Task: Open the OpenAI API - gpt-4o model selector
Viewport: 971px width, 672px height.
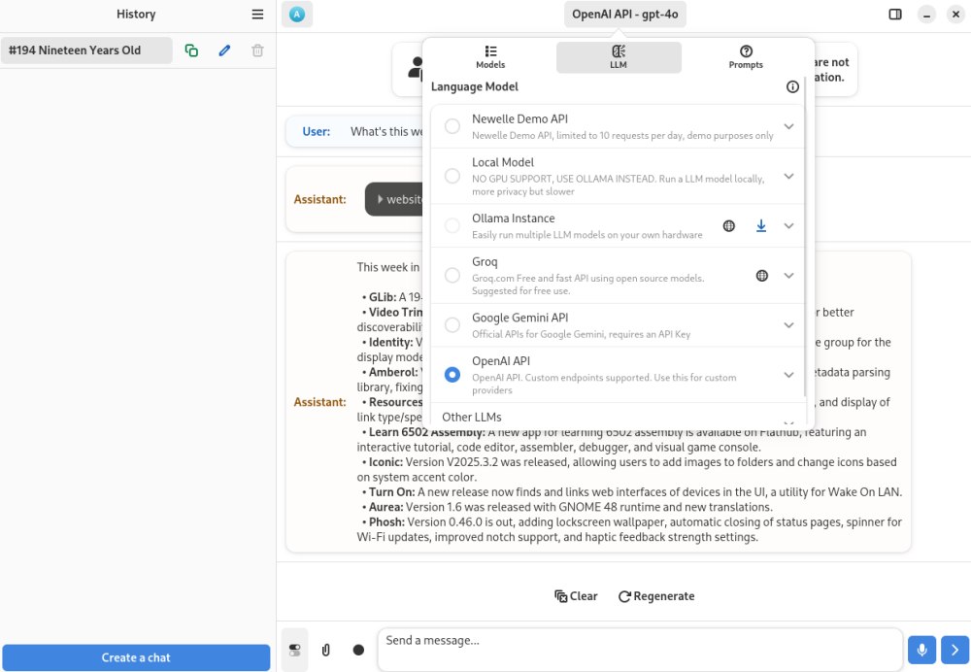Action: click(x=624, y=15)
